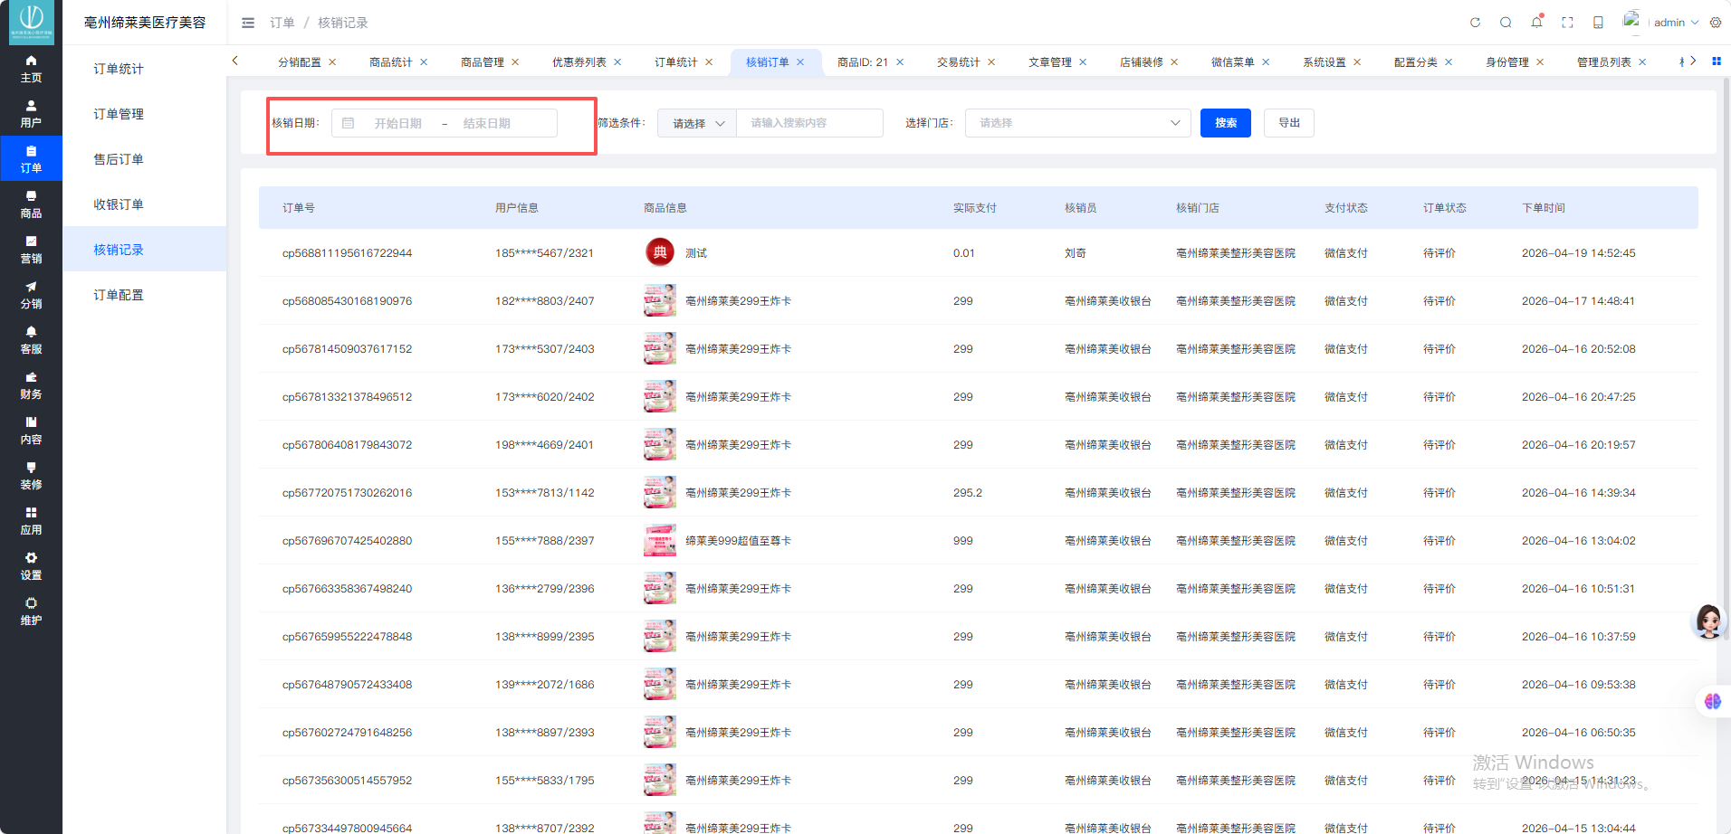
Task: Expand the admin user dropdown
Action: (x=1675, y=23)
